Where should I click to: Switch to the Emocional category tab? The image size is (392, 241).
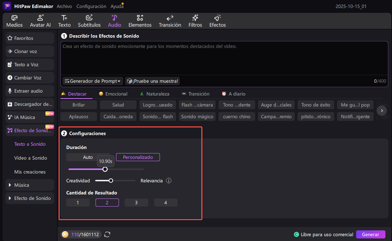113,94
